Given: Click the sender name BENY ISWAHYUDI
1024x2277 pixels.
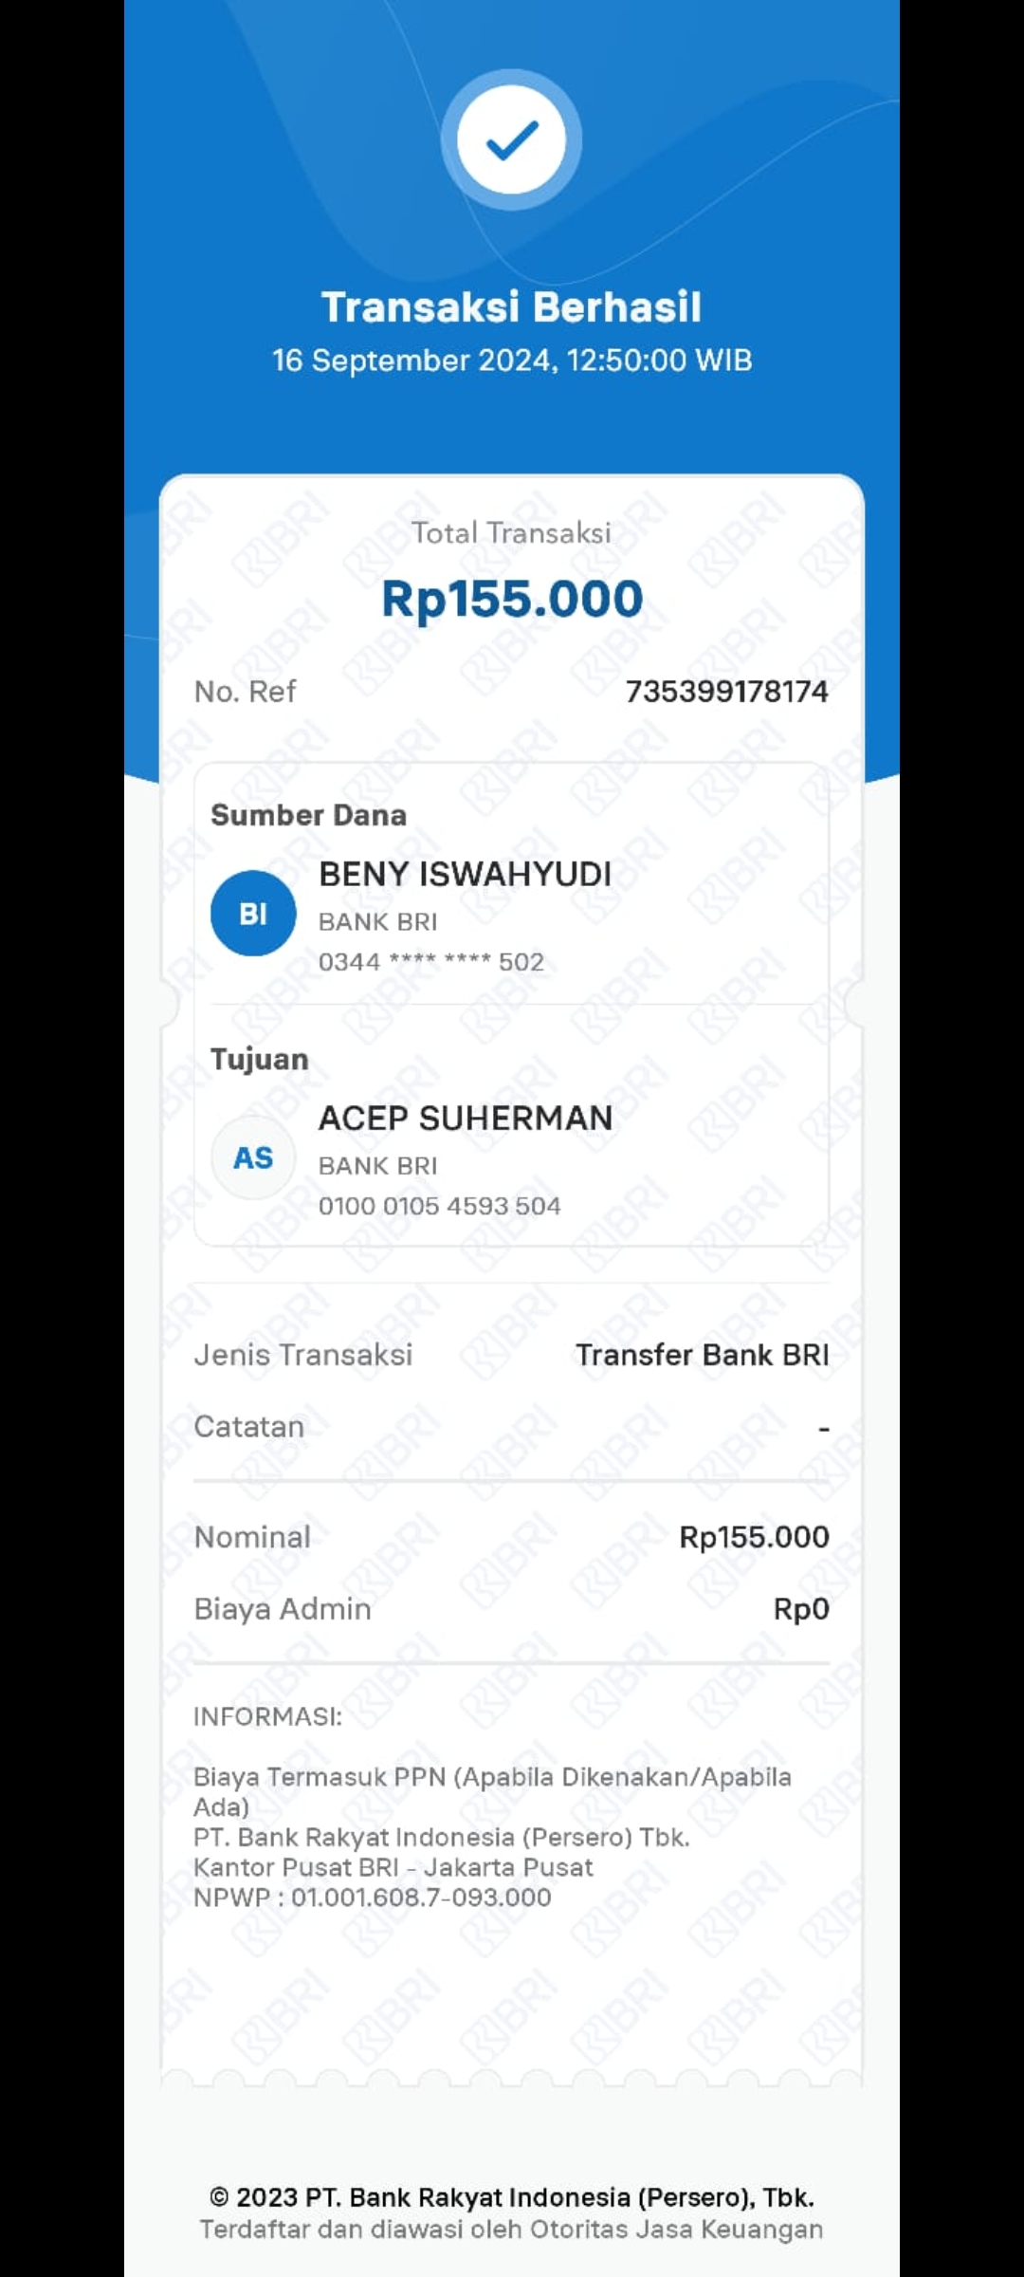Looking at the screenshot, I should (x=466, y=874).
